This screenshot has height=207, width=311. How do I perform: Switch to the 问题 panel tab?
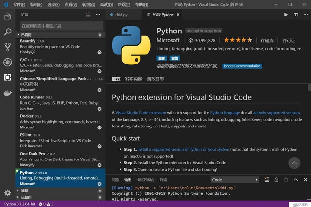pyautogui.click(x=115, y=180)
